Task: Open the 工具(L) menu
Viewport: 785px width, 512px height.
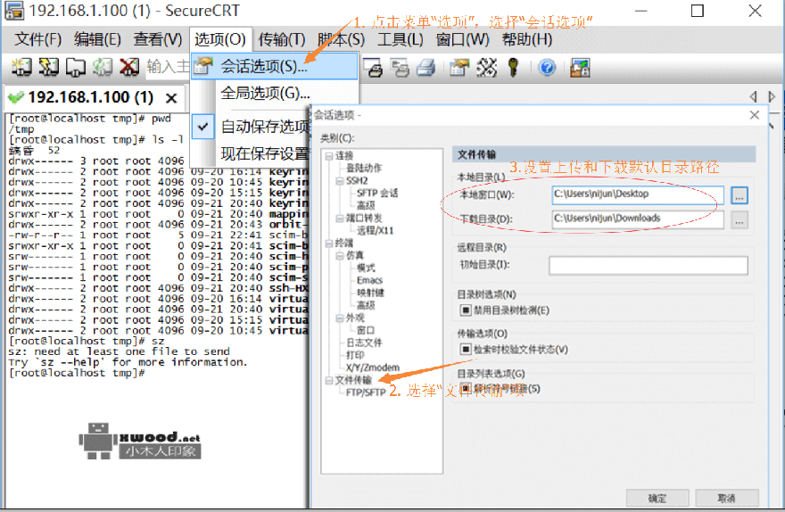Action: pos(400,39)
